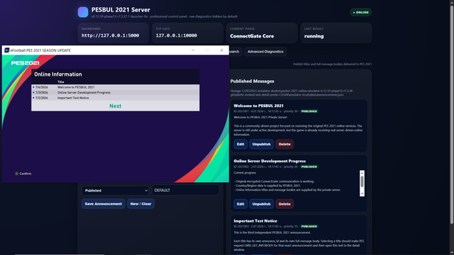Image resolution: width=454 pixels, height=255 pixels.
Task: Click the 7/4/2026 date in game list
Action: click(x=42, y=87)
